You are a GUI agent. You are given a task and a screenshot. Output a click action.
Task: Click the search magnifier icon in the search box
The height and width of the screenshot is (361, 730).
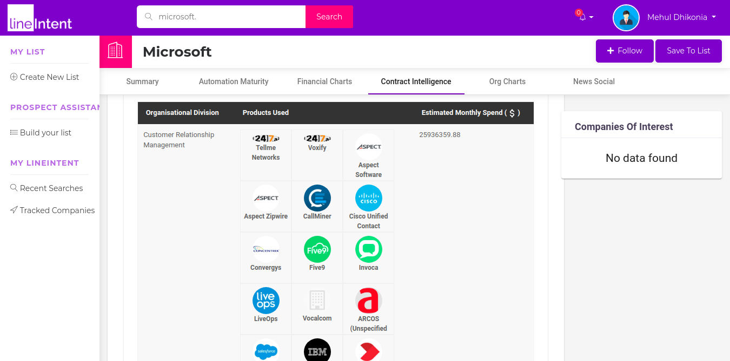[x=149, y=17]
